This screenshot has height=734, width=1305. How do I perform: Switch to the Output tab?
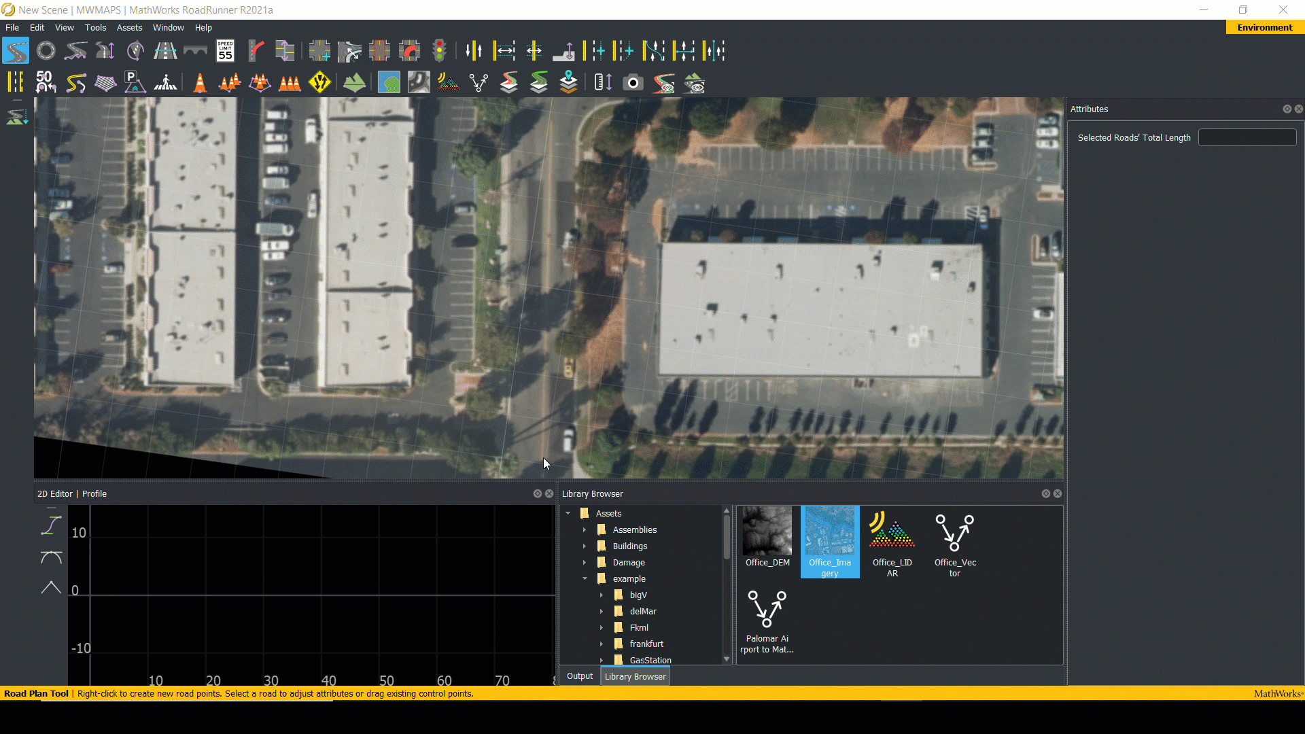580,676
